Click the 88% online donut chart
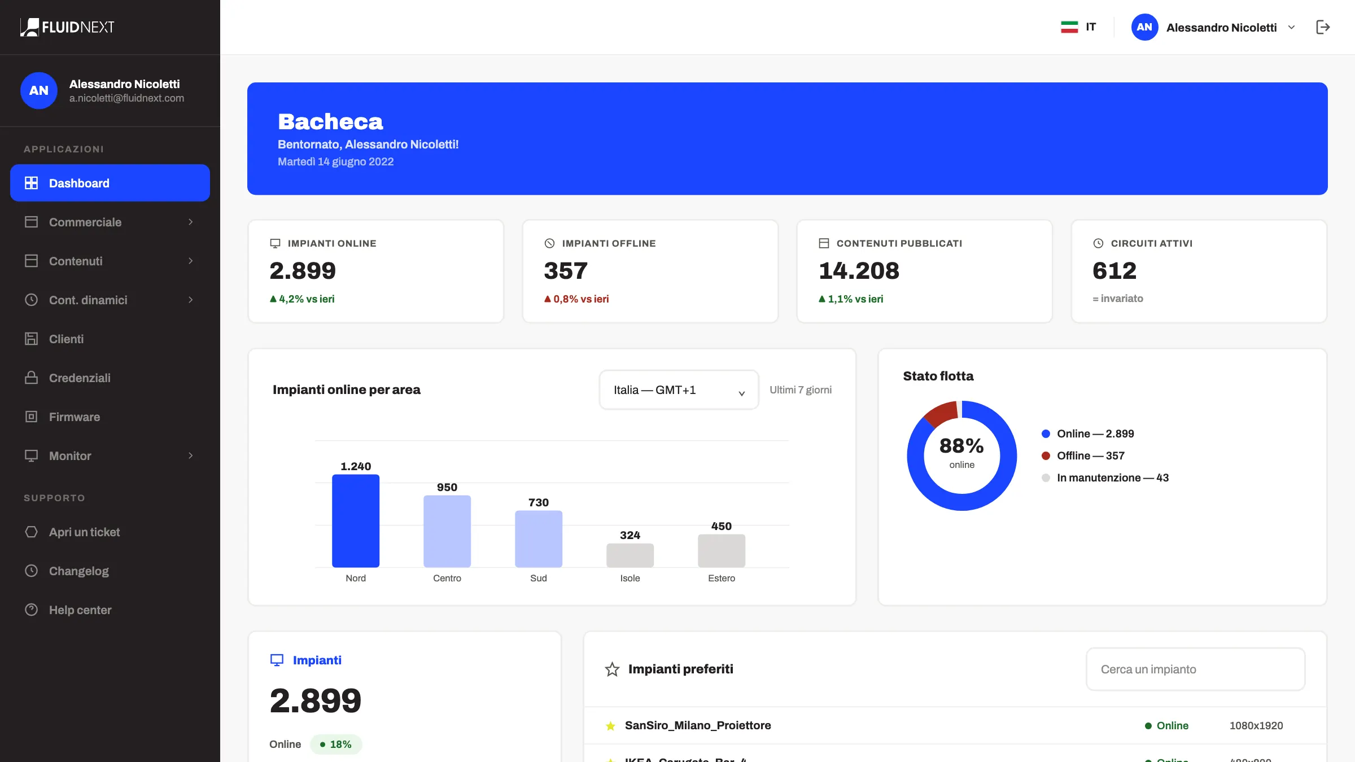Viewport: 1355px width, 762px height. point(961,456)
